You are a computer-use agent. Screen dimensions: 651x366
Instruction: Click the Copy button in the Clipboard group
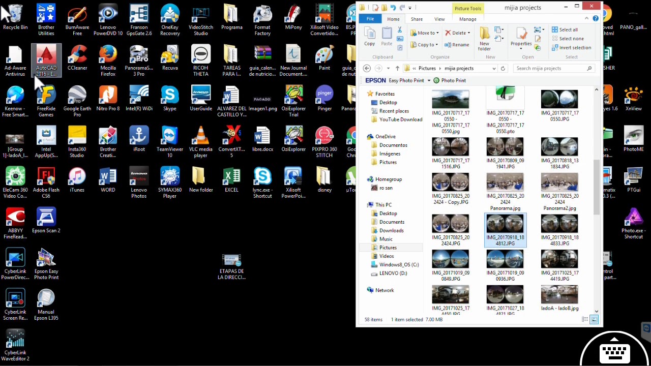click(370, 37)
